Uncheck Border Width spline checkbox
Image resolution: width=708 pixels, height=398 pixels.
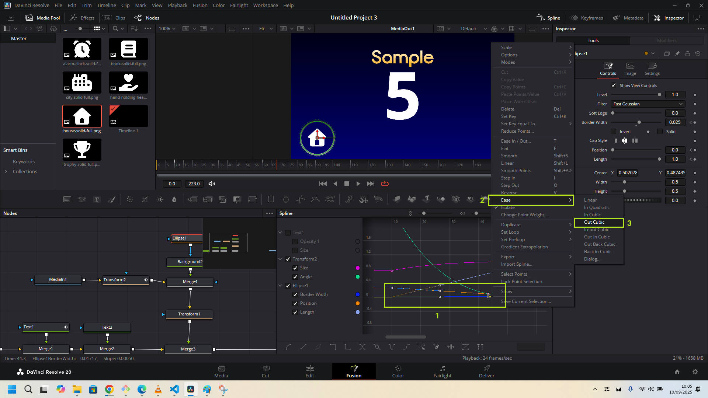(295, 294)
